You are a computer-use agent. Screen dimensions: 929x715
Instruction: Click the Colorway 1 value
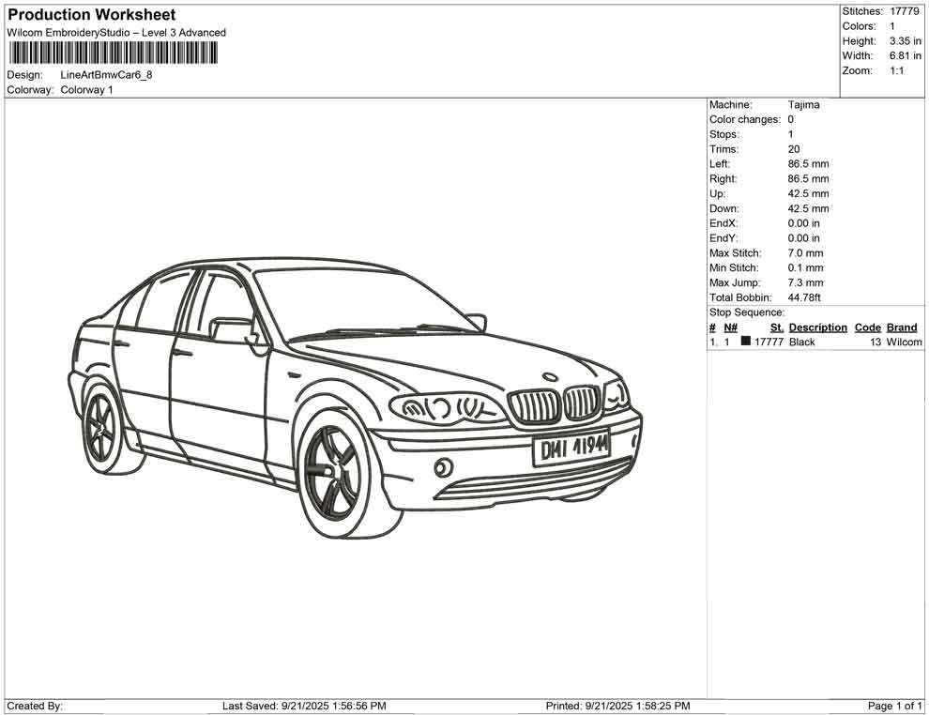pyautogui.click(x=86, y=90)
